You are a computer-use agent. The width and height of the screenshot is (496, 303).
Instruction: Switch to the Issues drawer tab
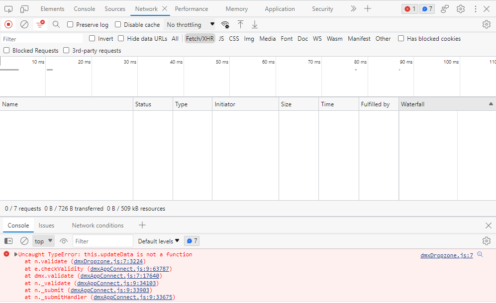pyautogui.click(x=46, y=226)
